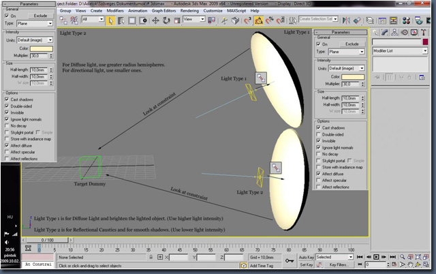This screenshot has width=436, height=274.
Task: Open the Schematic View icon
Action: [x=393, y=20]
